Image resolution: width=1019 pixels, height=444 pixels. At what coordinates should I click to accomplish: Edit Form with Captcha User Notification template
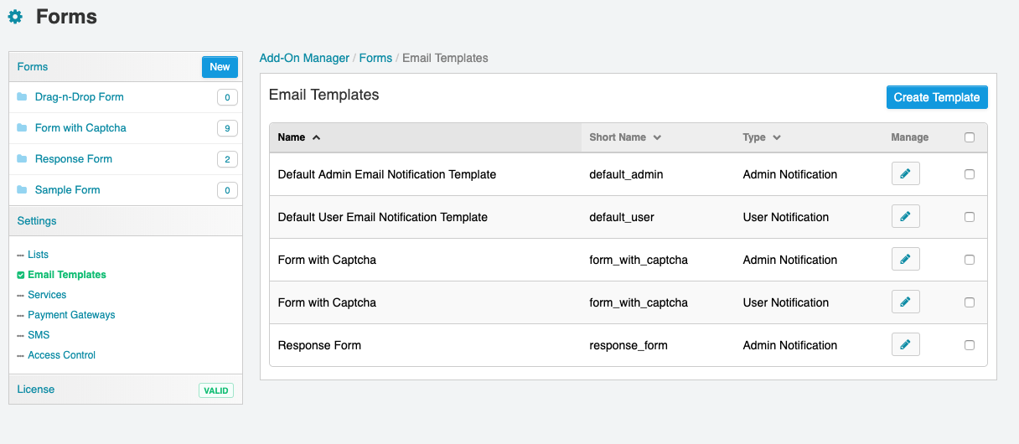[905, 302]
